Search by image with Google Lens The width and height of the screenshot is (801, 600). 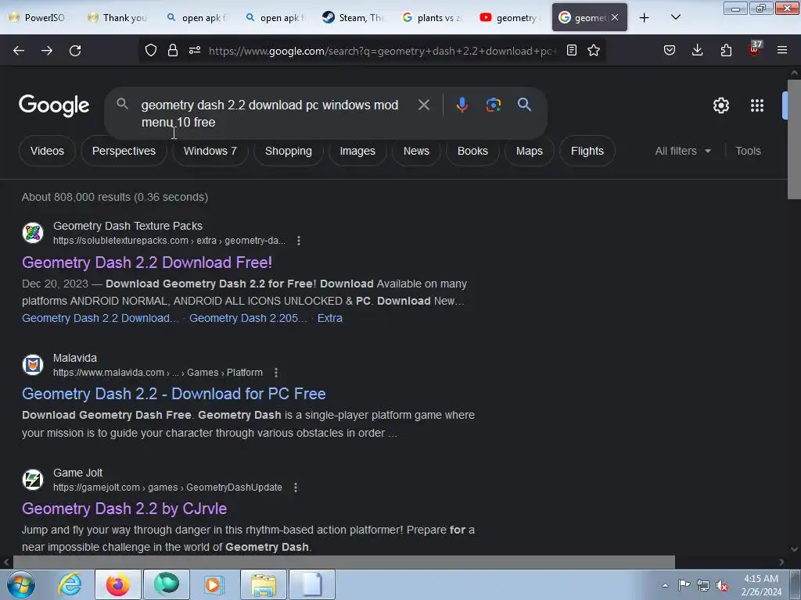[x=493, y=105]
